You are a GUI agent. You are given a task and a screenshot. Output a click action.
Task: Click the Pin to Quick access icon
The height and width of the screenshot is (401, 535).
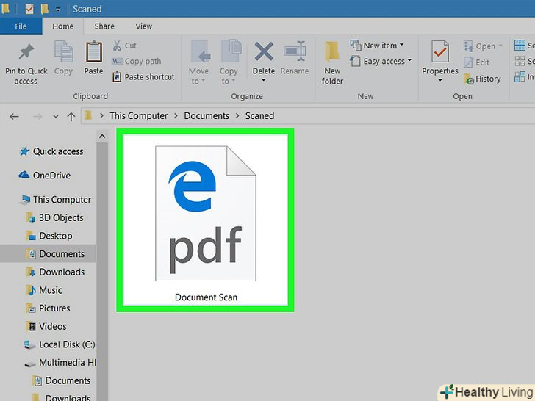pyautogui.click(x=26, y=52)
